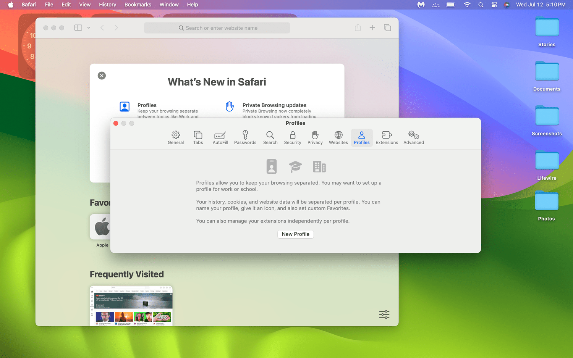
Task: Open the Websites settings pane
Action: (338, 138)
